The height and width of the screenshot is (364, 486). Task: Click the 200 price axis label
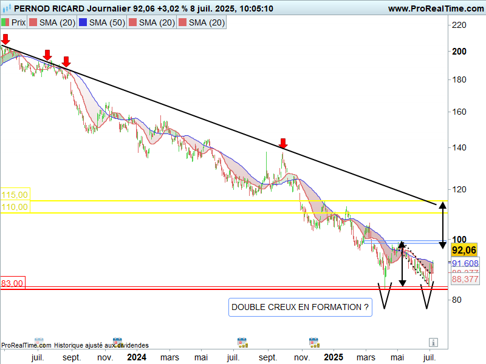[459, 52]
